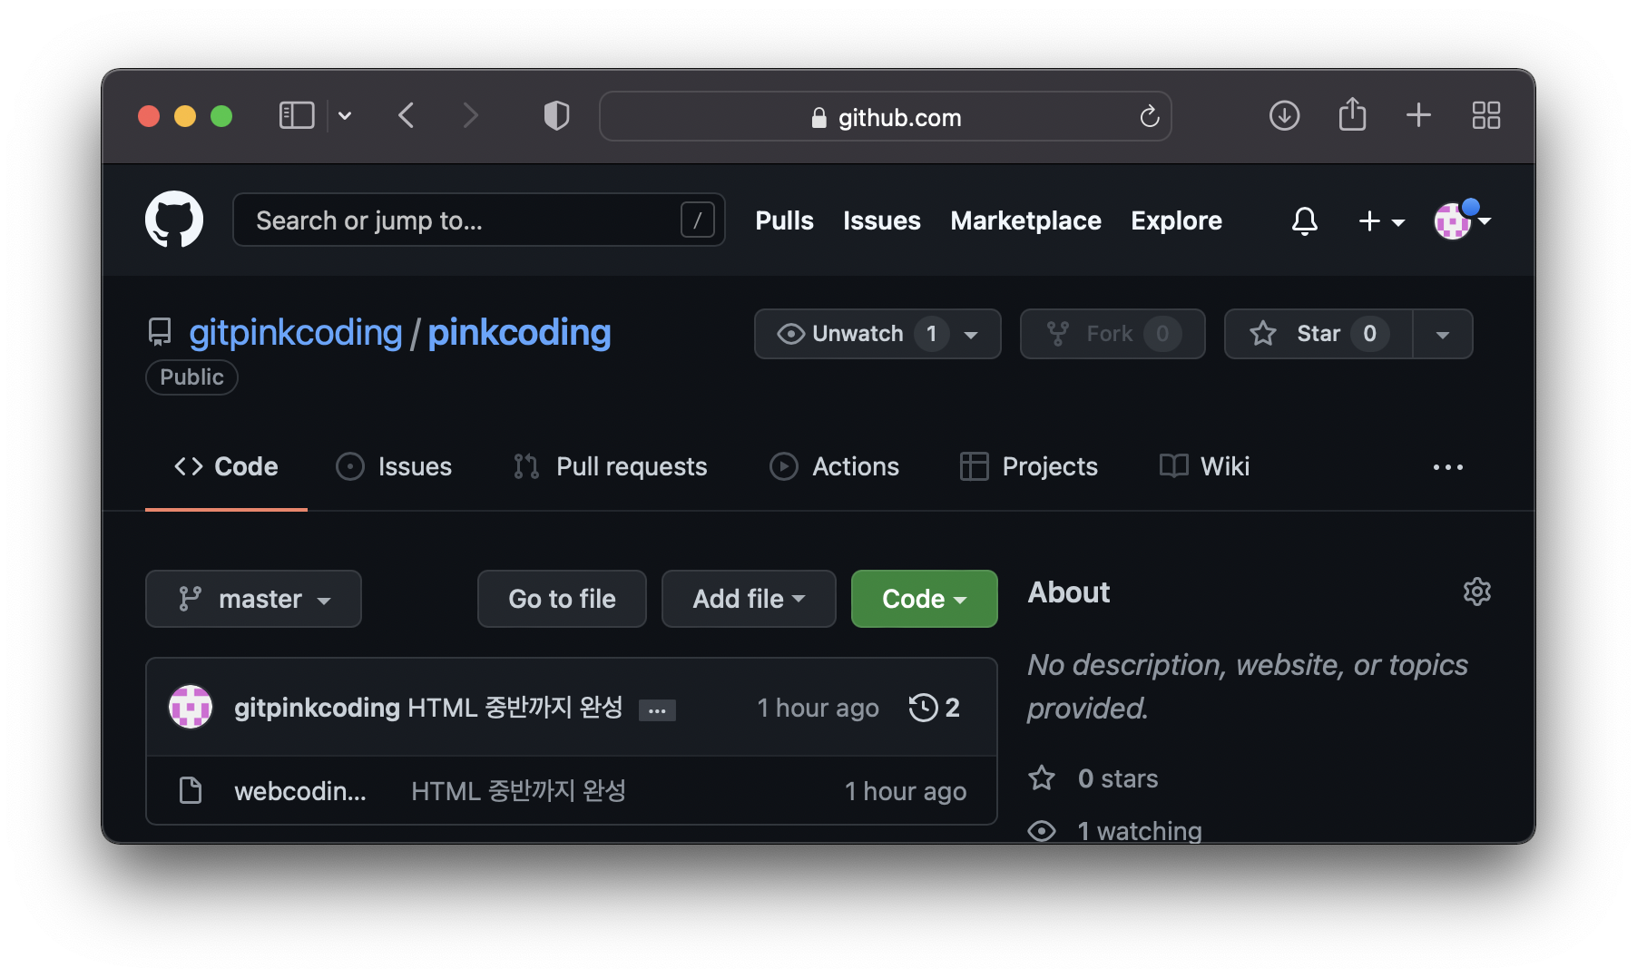Open the user avatar menu

click(x=1461, y=220)
